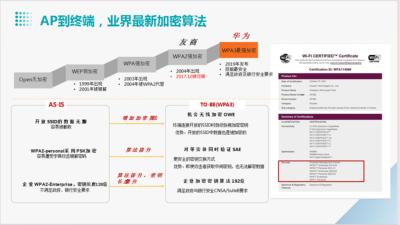The image size is (400, 225).
Task: Click the 'Summary of Certifications' section header
Action: (330, 117)
